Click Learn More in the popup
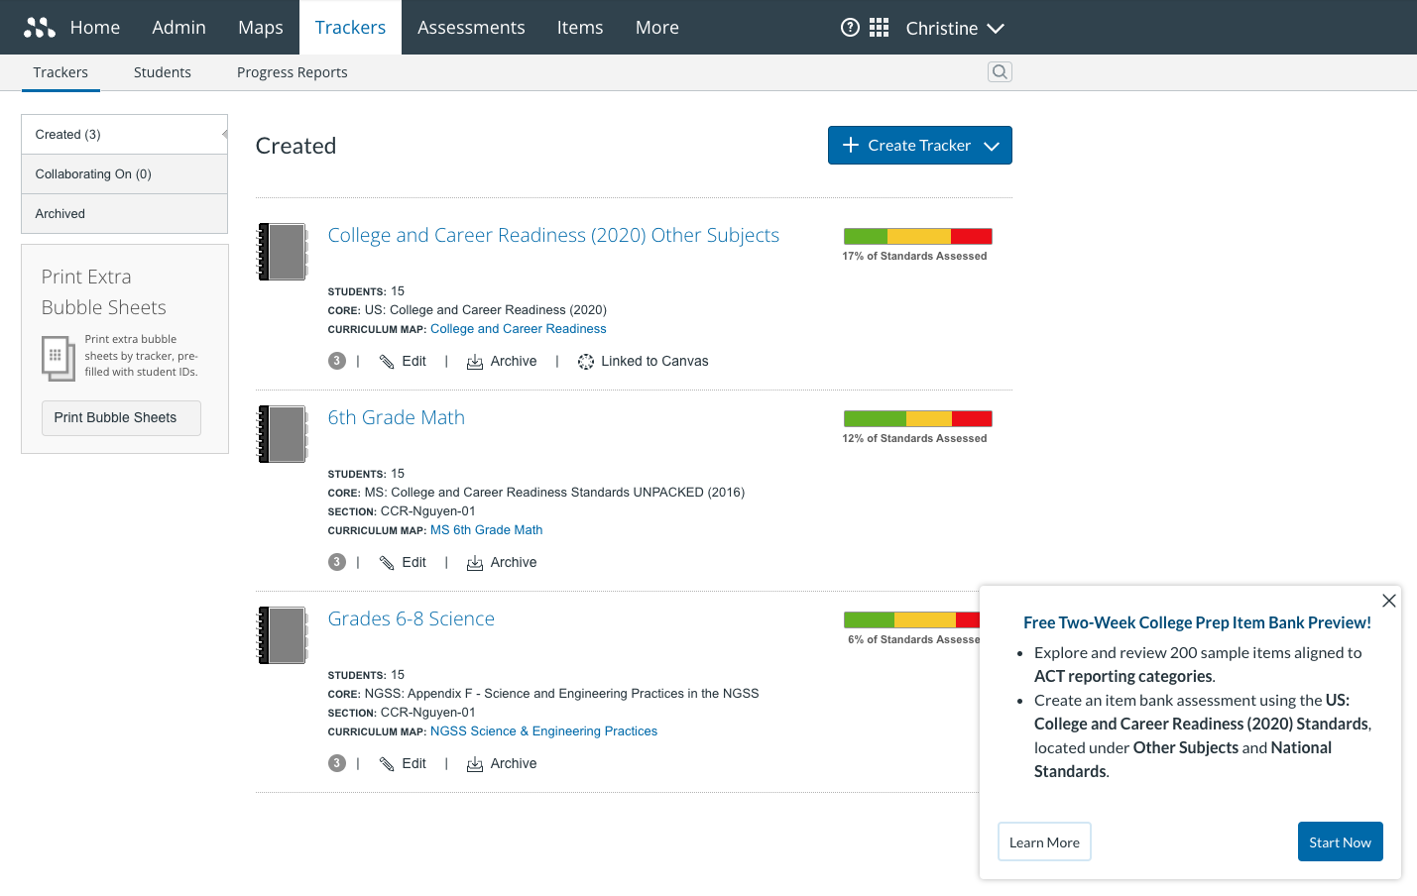The image size is (1417, 896). point(1044,842)
